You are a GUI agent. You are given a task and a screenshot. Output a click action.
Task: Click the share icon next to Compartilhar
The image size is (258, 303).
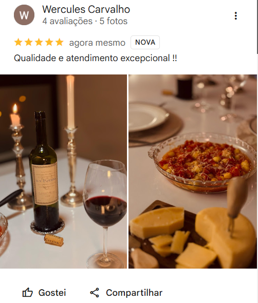point(95,293)
